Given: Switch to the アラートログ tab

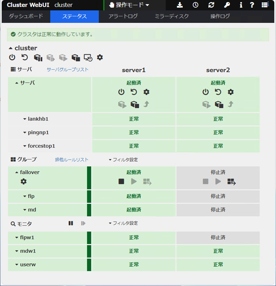Looking at the screenshot, I should [x=123, y=16].
